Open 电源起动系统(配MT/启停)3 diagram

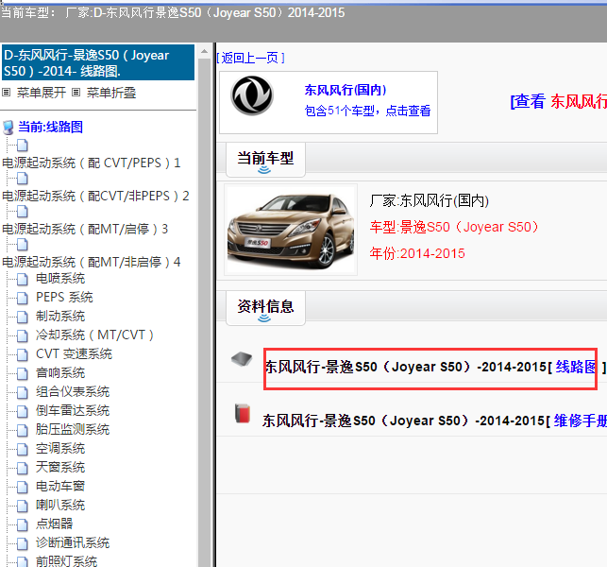click(x=85, y=229)
